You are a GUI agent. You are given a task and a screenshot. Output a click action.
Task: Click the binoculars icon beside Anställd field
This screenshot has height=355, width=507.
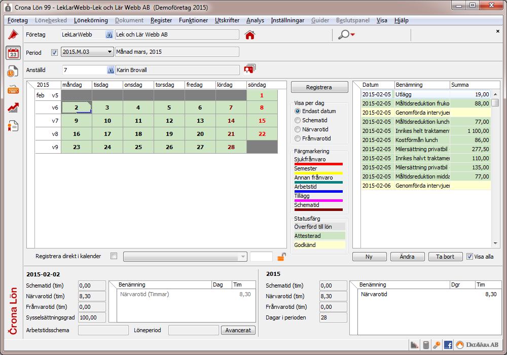[110, 70]
